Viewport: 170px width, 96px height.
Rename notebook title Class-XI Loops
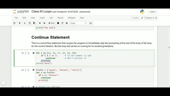[41, 11]
